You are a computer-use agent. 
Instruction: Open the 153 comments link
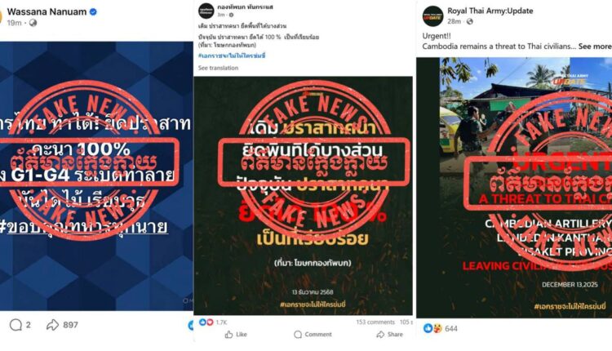(375, 322)
